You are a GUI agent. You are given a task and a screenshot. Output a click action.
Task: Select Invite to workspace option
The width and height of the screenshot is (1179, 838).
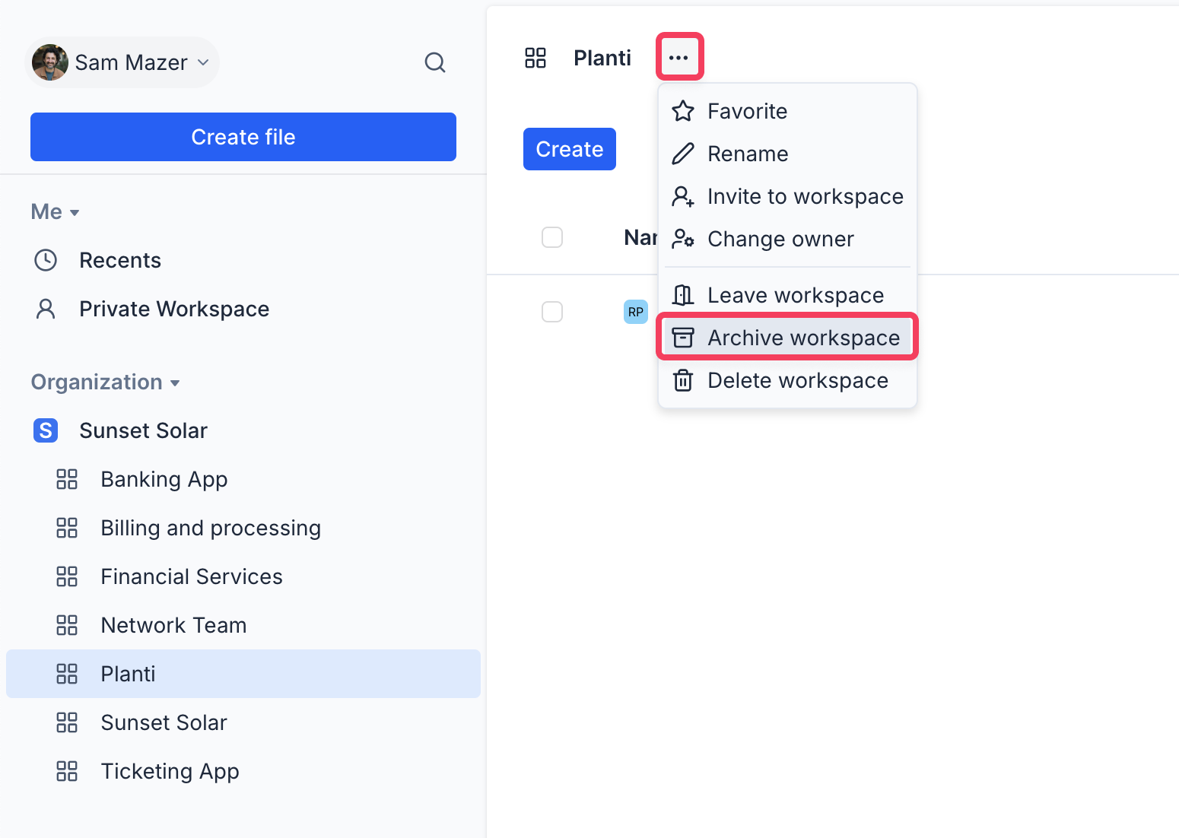(x=805, y=196)
